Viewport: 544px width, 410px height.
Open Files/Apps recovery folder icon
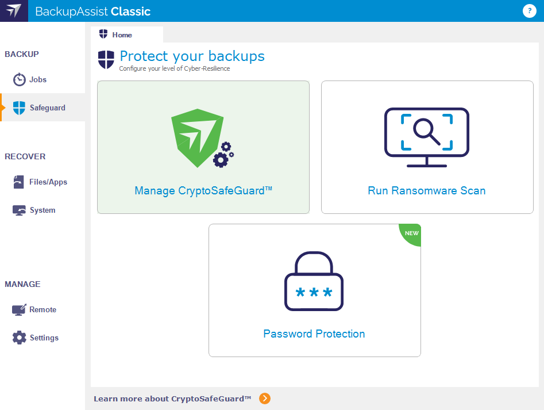pos(20,182)
